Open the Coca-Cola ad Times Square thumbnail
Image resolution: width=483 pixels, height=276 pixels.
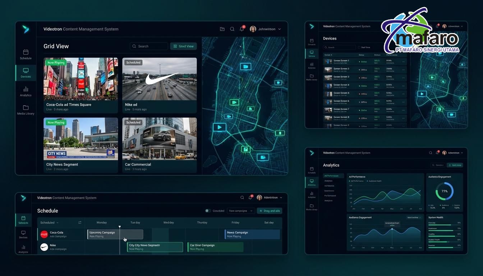click(81, 79)
